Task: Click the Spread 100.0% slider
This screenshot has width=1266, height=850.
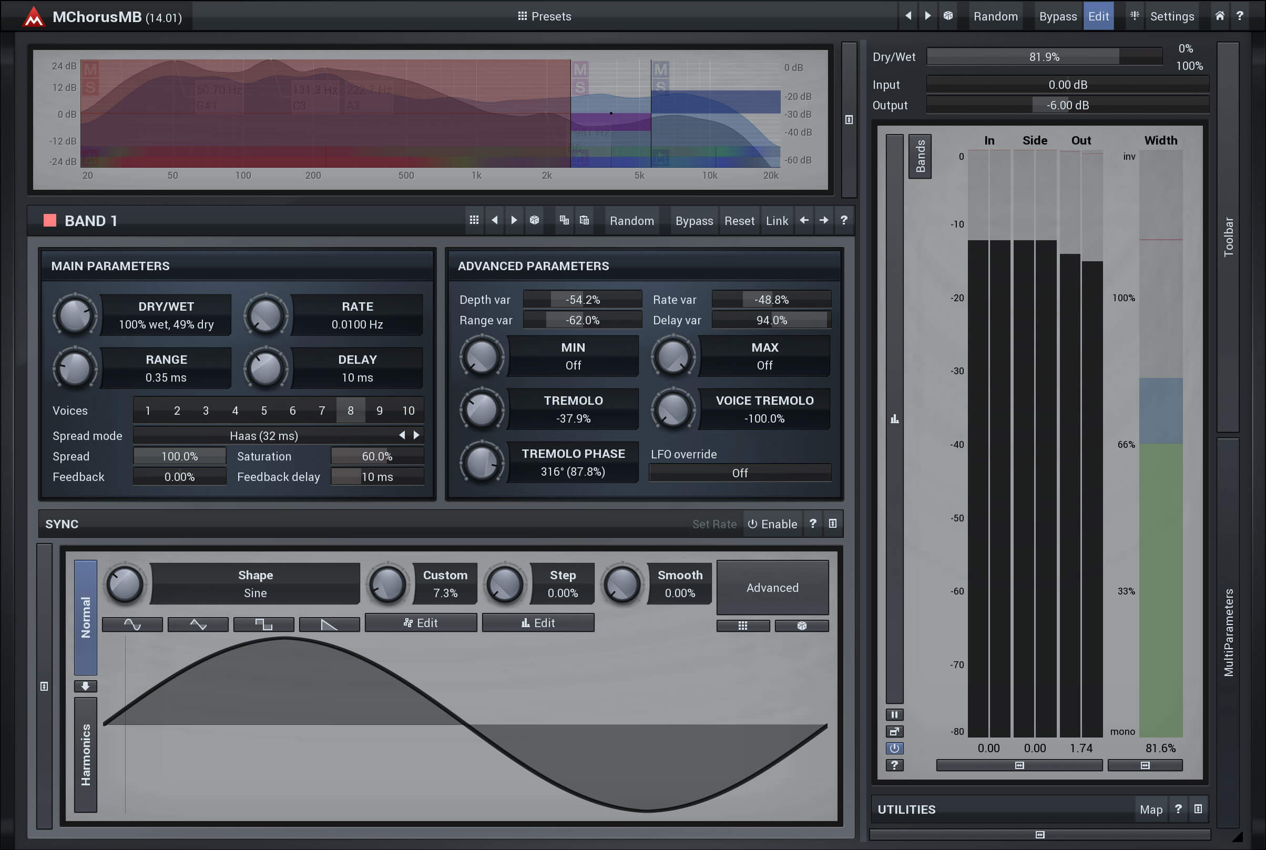Action: (179, 456)
